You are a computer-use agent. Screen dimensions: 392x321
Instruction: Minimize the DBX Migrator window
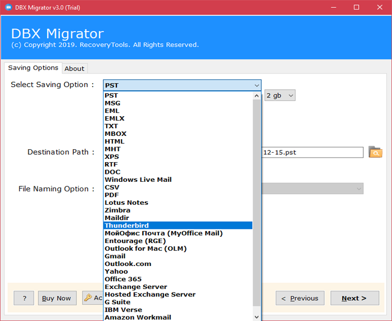(x=334, y=7)
